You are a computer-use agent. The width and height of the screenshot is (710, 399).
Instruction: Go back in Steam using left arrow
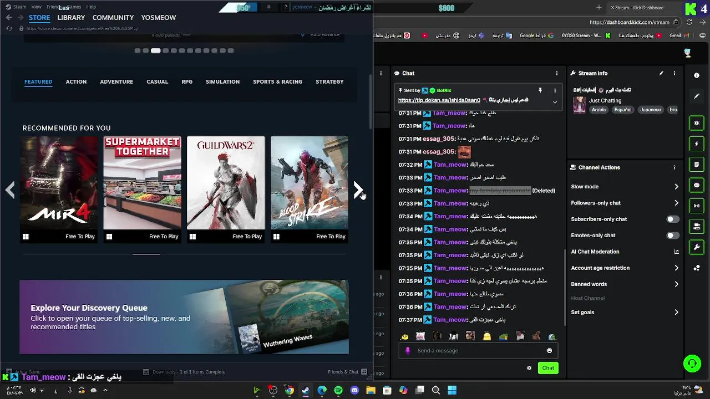coord(8,18)
